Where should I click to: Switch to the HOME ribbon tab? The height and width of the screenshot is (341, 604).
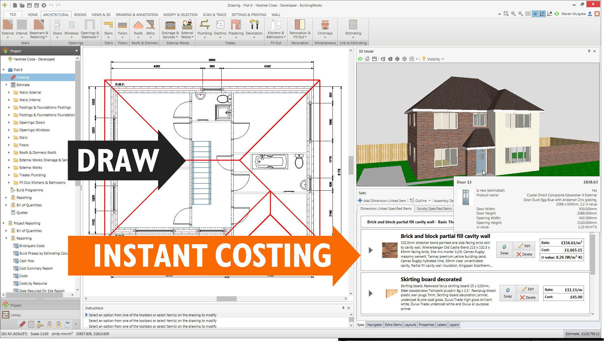coord(33,14)
